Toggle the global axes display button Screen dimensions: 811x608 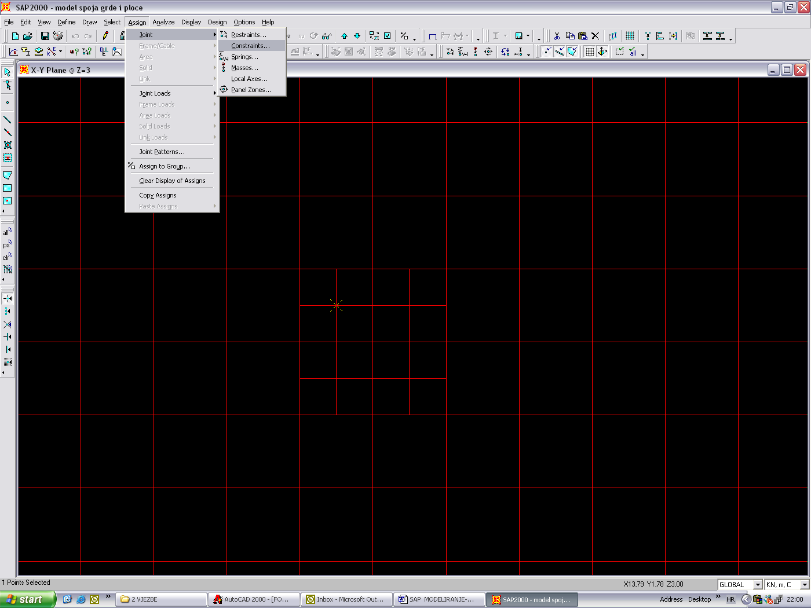click(602, 52)
